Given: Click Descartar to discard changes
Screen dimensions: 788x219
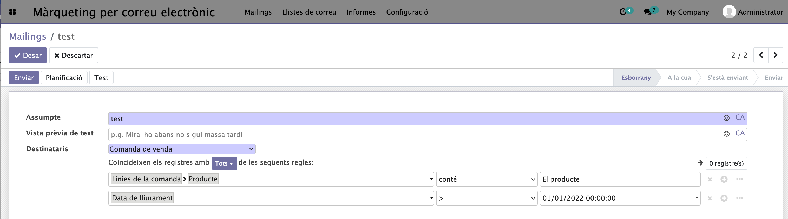Looking at the screenshot, I should (x=73, y=55).
